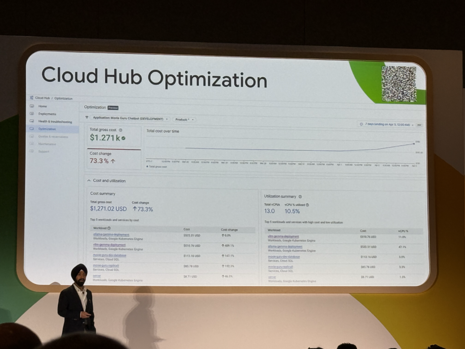Click the Support sidebar icon
This screenshot has width=465, height=349.
coord(32,151)
